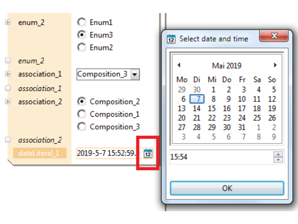Click the Mai 2019 month header
This screenshot has width=298, height=224.
tap(227, 66)
